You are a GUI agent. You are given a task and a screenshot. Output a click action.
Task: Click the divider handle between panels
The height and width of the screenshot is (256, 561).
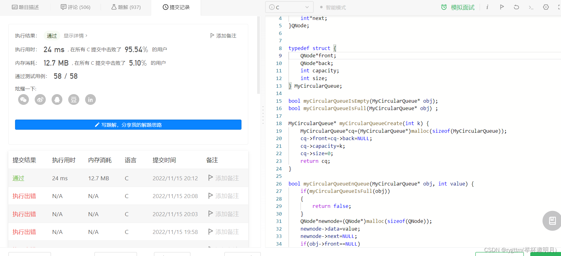(x=263, y=115)
